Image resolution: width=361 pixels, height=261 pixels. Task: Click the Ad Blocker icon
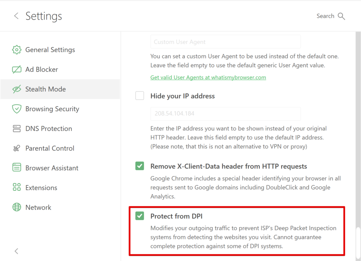[17, 69]
